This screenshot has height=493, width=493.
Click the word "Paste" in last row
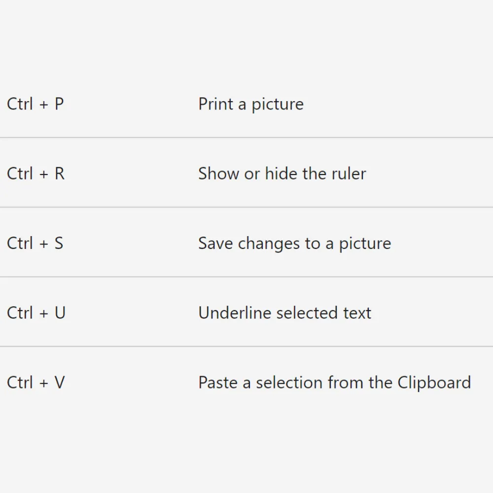218,382
